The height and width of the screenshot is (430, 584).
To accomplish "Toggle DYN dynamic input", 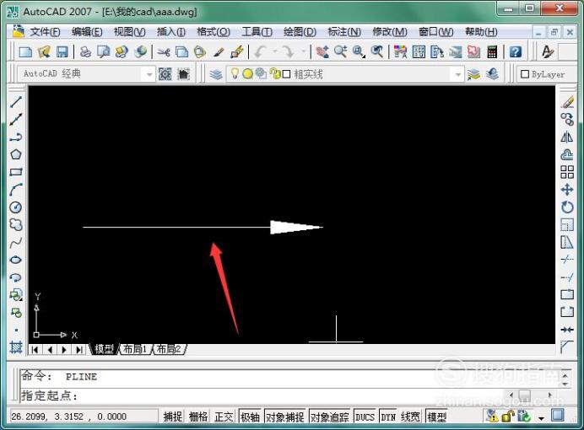I will [x=388, y=417].
